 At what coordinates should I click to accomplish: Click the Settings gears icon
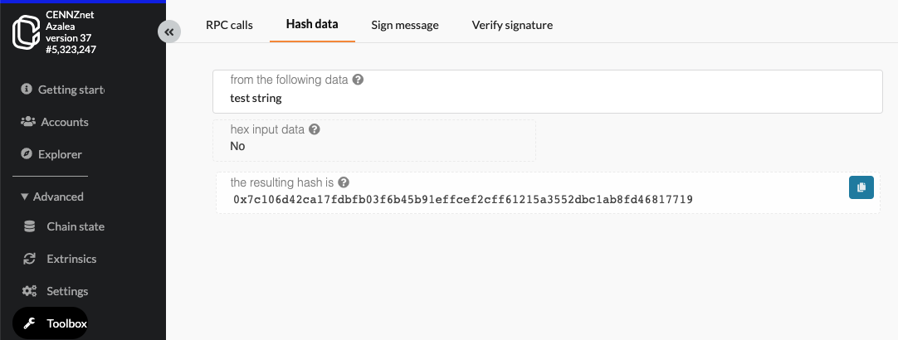pyautogui.click(x=30, y=291)
